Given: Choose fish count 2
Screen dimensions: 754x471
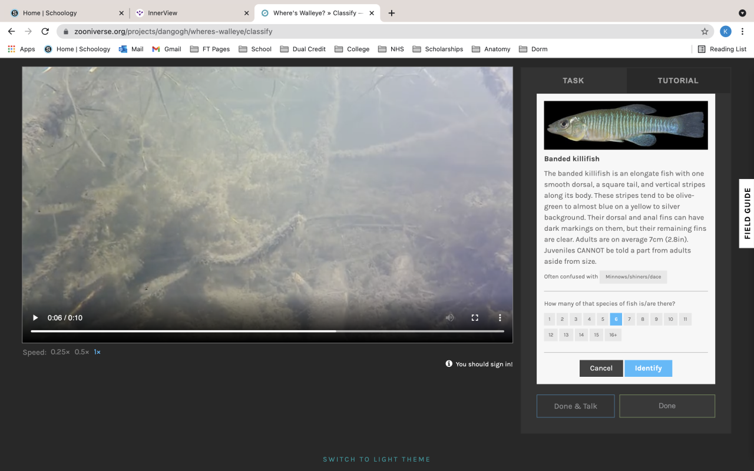Looking at the screenshot, I should [x=563, y=319].
